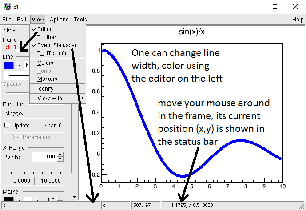Image resolution: width=306 pixels, height=210 pixels.
Task: Open the Options menu
Action: click(x=59, y=20)
